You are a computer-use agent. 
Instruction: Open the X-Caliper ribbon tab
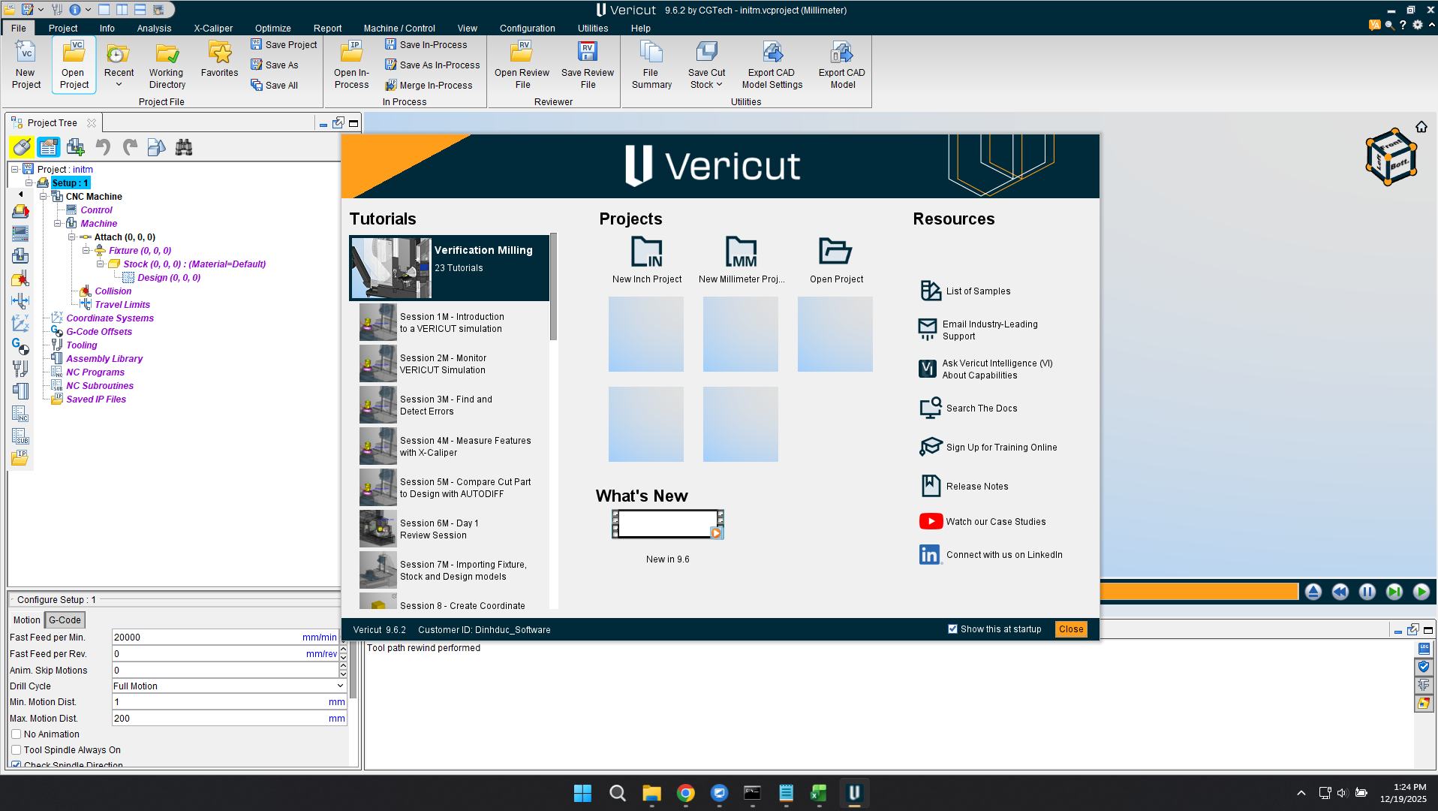213,28
